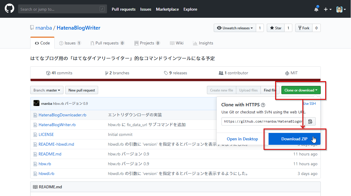This screenshot has height=196, width=351.
Task: Click the repository icon before rnanba
Action: [32, 28]
